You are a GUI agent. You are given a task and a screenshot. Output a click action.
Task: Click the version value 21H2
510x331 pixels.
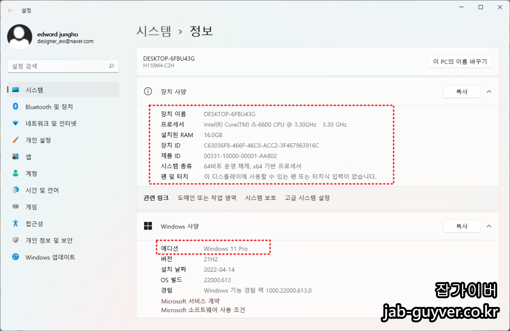(x=211, y=259)
